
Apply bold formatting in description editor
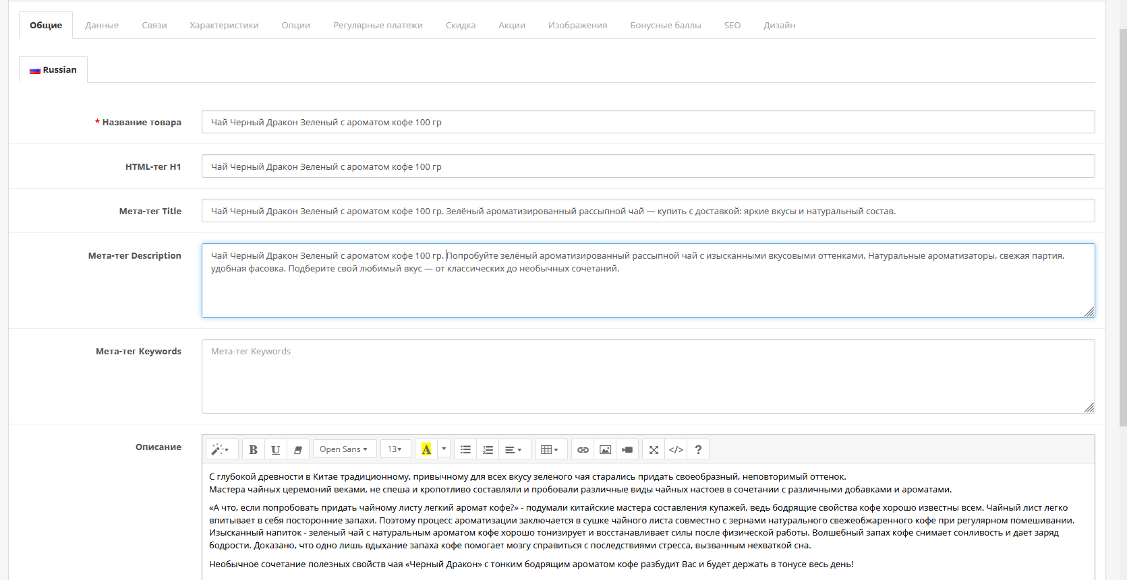coord(253,449)
